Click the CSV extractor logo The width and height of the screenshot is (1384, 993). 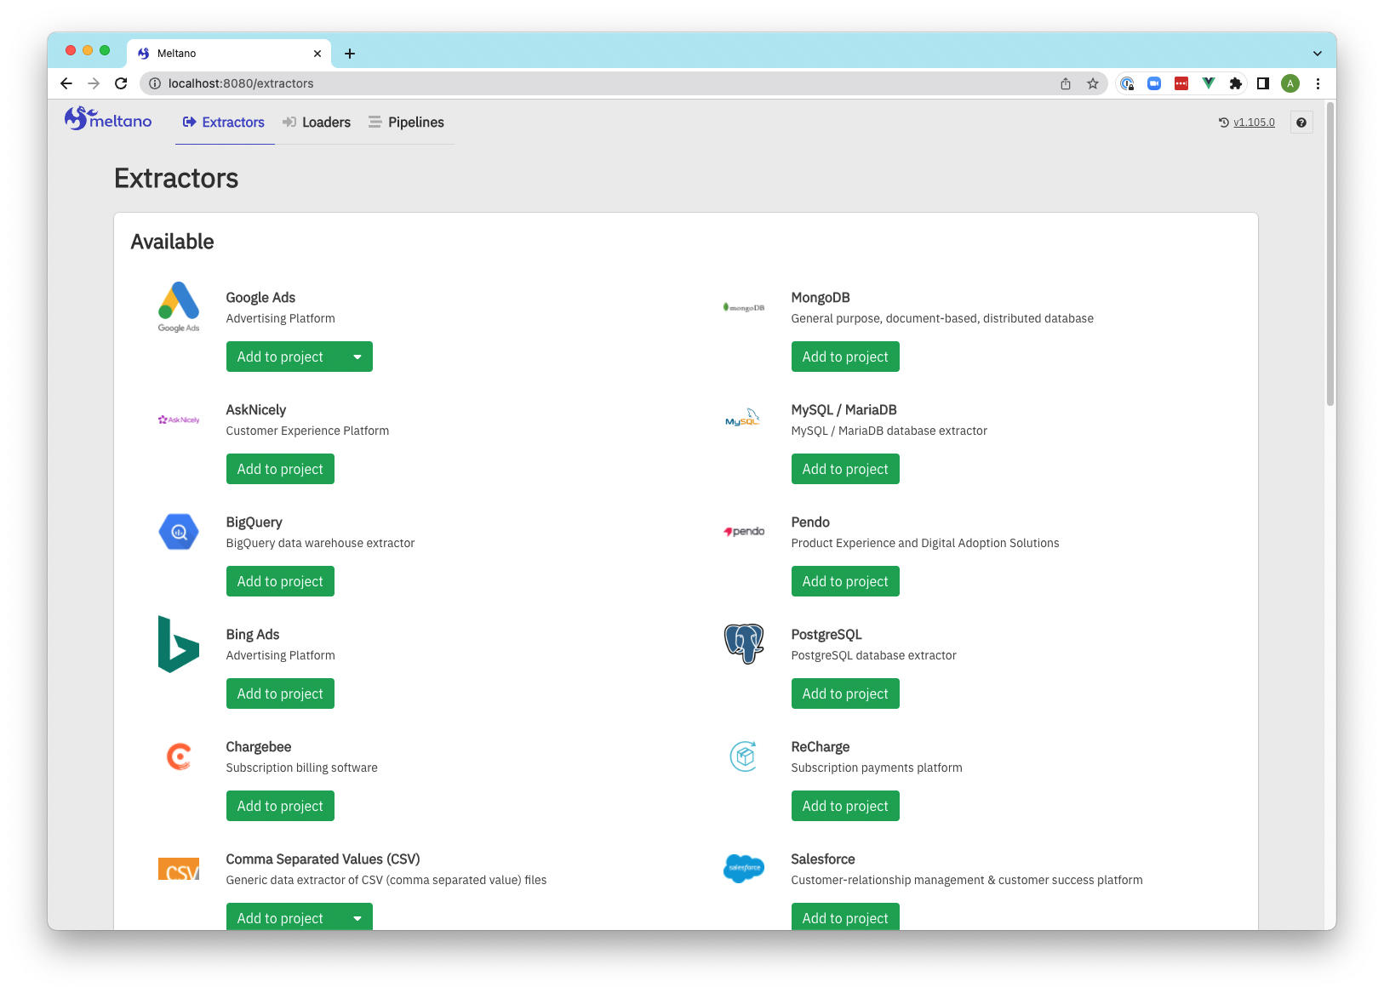[179, 869]
